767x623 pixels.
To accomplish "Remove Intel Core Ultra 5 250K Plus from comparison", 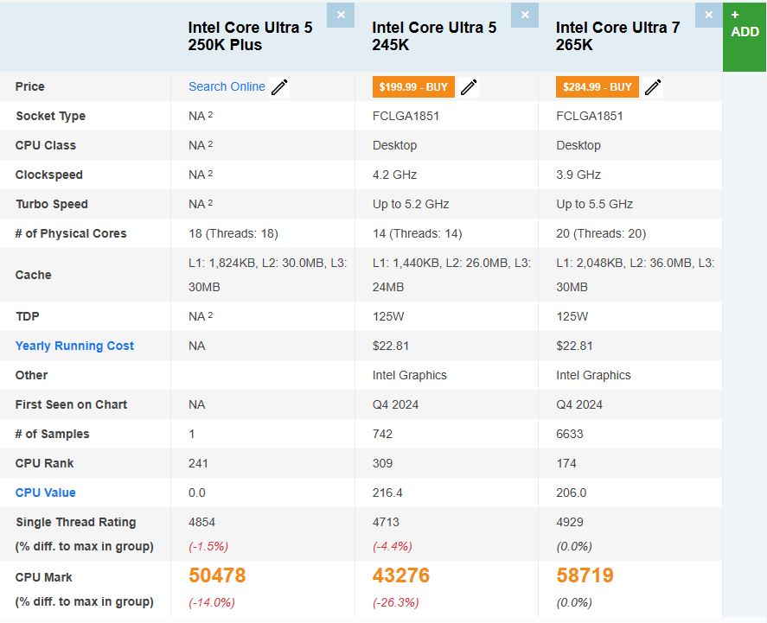I will click(341, 15).
